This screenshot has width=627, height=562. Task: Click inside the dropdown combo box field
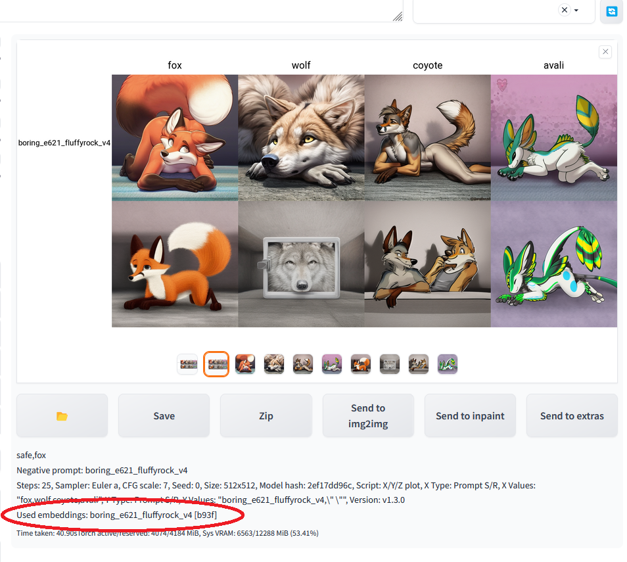click(x=486, y=11)
